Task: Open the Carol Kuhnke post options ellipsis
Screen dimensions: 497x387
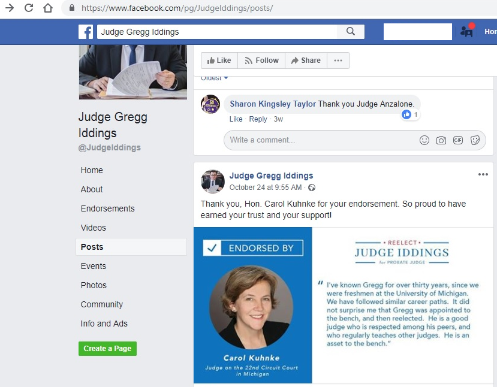Action: [483, 174]
